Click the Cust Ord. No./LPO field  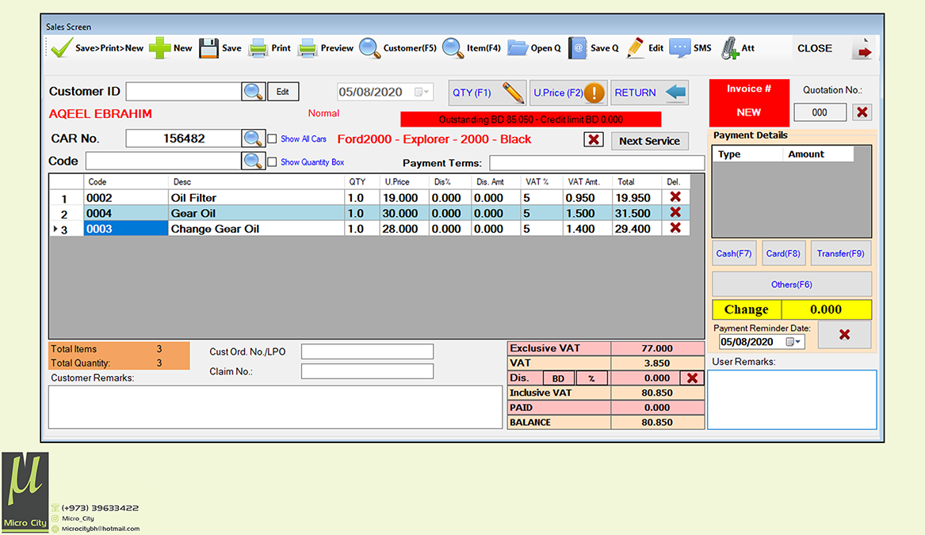[367, 351]
